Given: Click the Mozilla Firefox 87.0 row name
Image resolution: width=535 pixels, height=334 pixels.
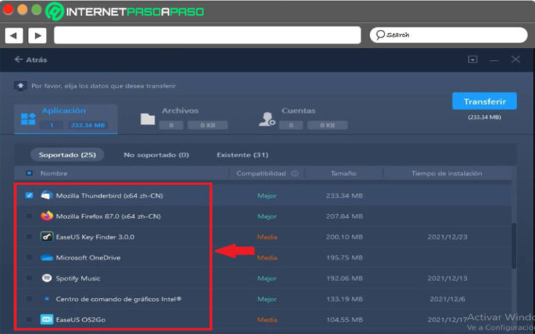Looking at the screenshot, I should tap(108, 216).
